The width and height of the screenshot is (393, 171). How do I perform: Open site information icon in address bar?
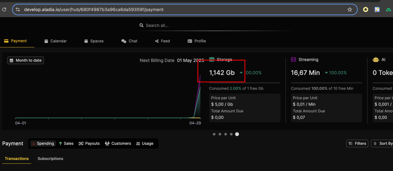[x=18, y=9]
